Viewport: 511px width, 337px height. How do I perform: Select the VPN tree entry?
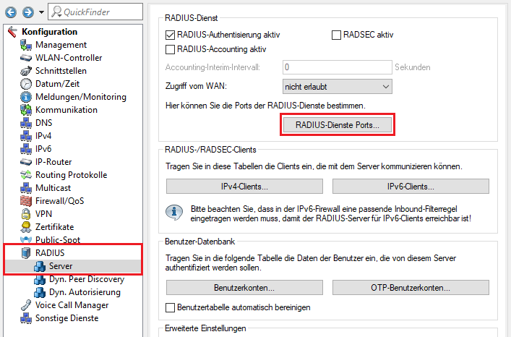point(43,214)
